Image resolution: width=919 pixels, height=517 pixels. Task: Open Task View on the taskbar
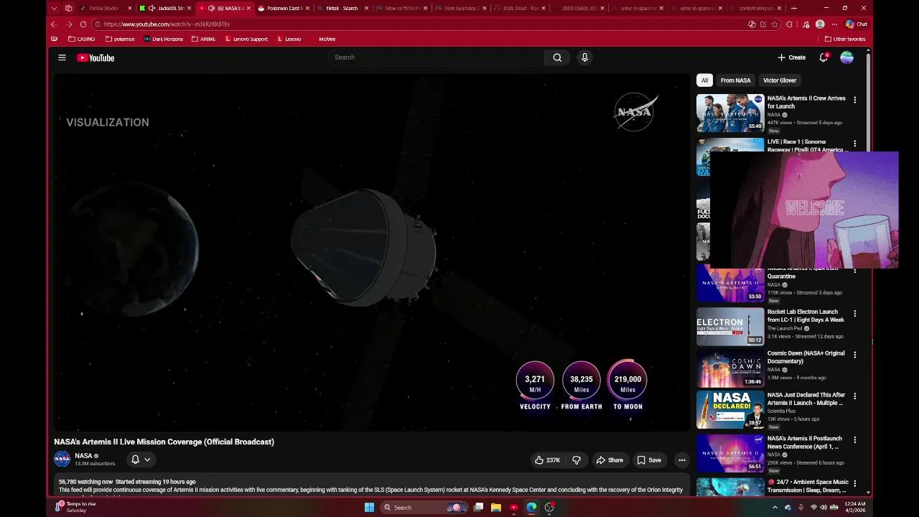point(478,507)
